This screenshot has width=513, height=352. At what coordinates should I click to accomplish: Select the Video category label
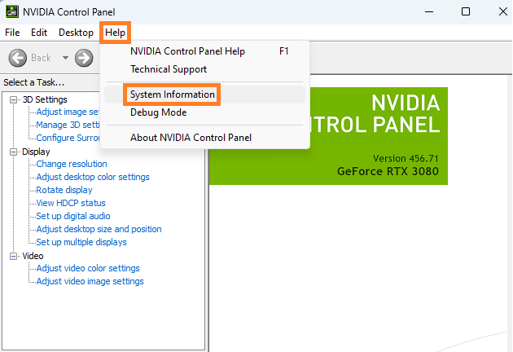[x=33, y=256]
